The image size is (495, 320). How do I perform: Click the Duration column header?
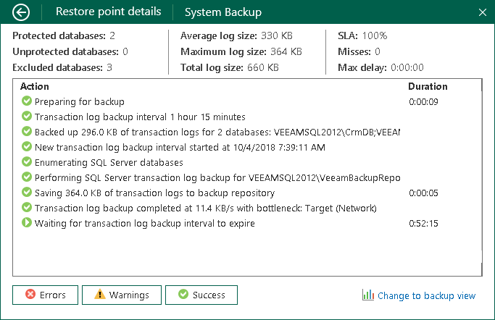(428, 86)
